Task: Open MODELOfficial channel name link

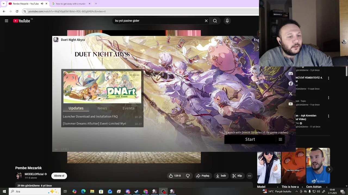Action: 34,174
